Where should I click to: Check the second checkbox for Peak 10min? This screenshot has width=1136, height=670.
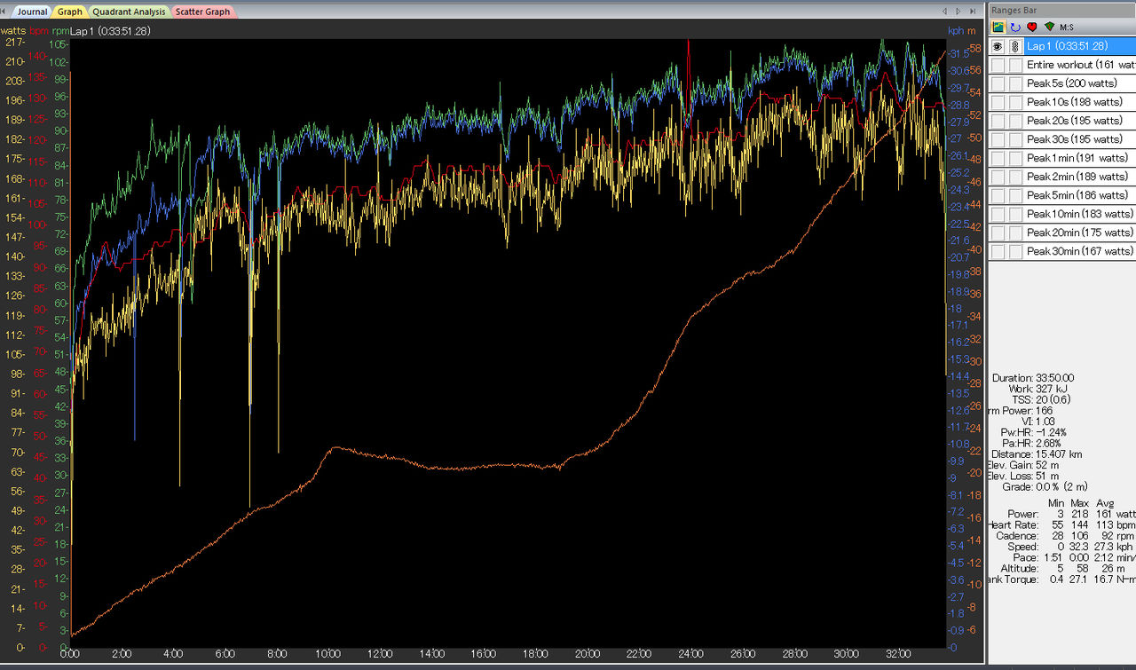(1015, 214)
